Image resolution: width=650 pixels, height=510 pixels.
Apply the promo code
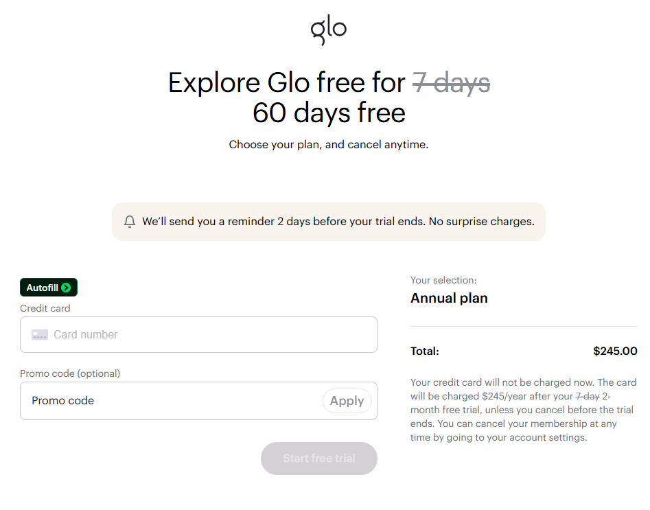point(347,401)
